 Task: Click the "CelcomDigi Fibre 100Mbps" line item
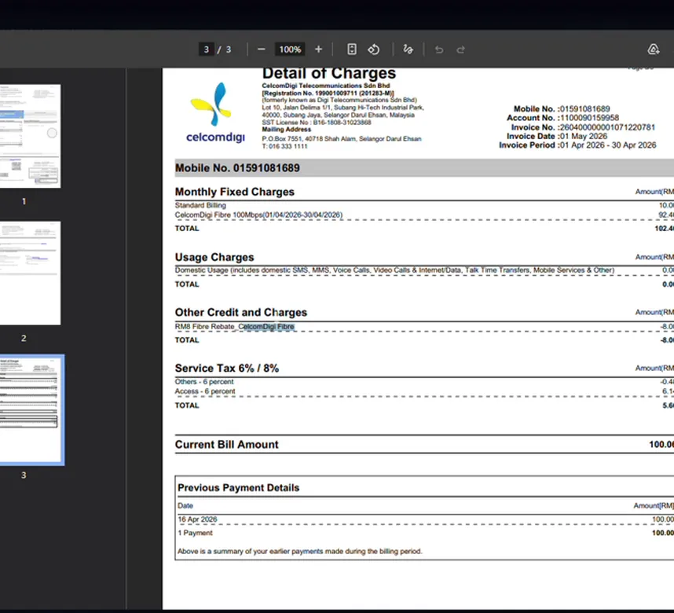click(258, 215)
